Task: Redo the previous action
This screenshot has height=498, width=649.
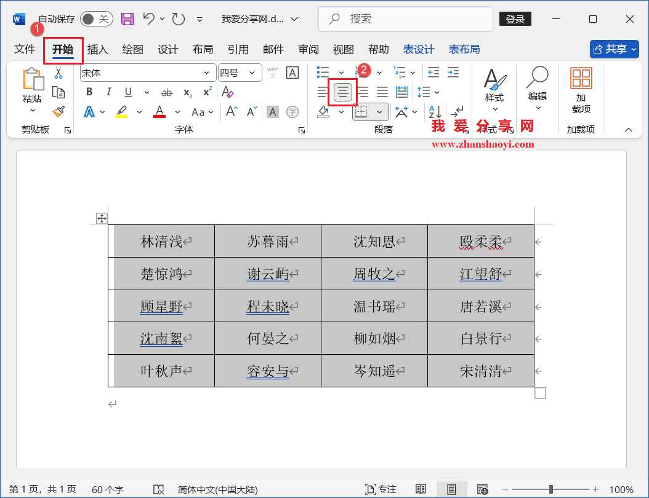Action: (x=179, y=18)
